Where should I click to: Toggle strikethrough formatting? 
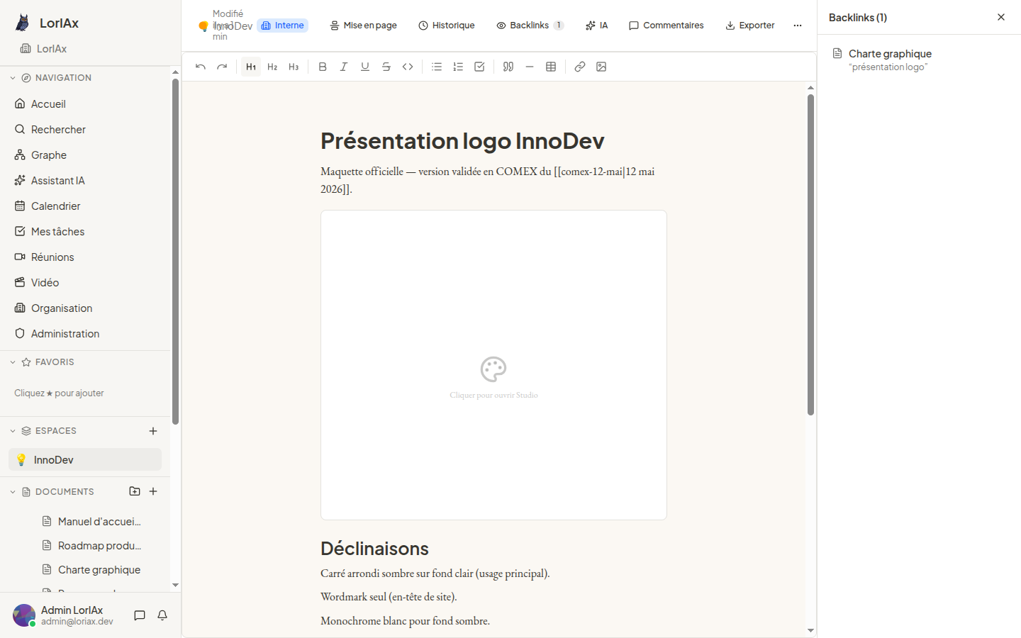(x=386, y=67)
